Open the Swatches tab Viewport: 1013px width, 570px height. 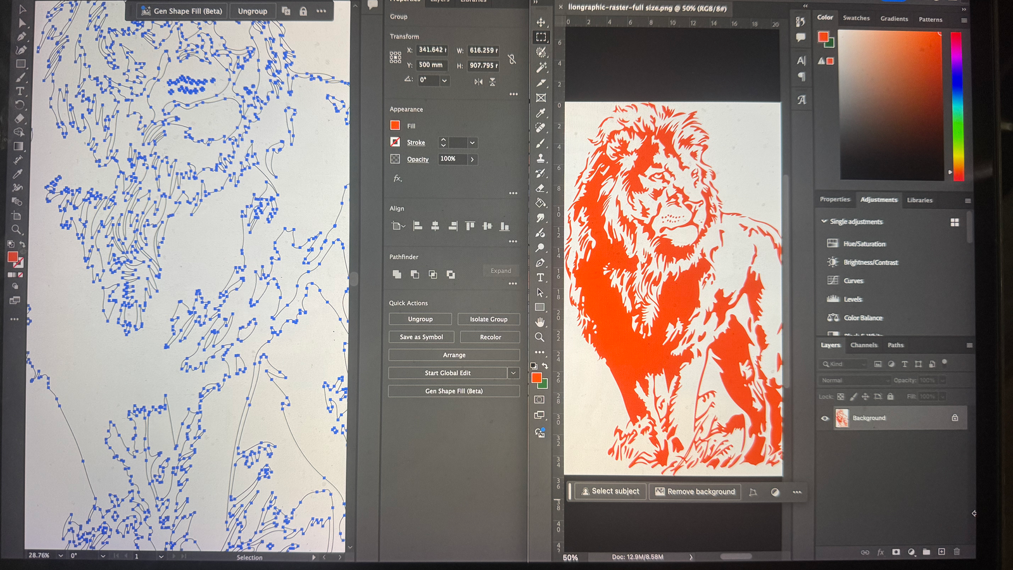pyautogui.click(x=856, y=18)
